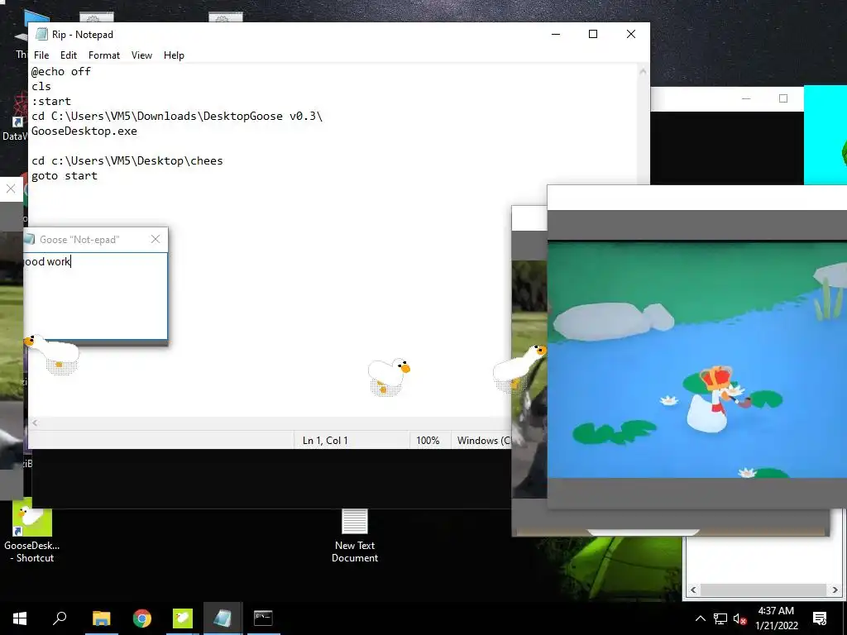Open the File menu in Notepad

tap(41, 55)
